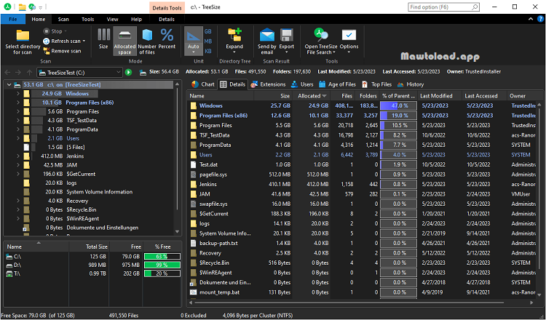Click T:\ 20 % free bar
This screenshot has height=320, width=546.
162,273
